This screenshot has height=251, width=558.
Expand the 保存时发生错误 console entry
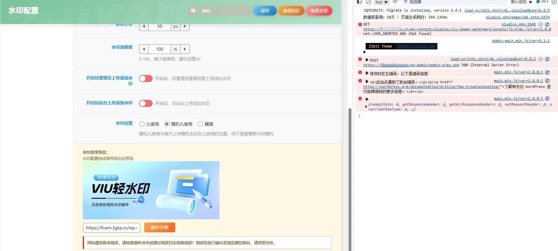click(367, 73)
